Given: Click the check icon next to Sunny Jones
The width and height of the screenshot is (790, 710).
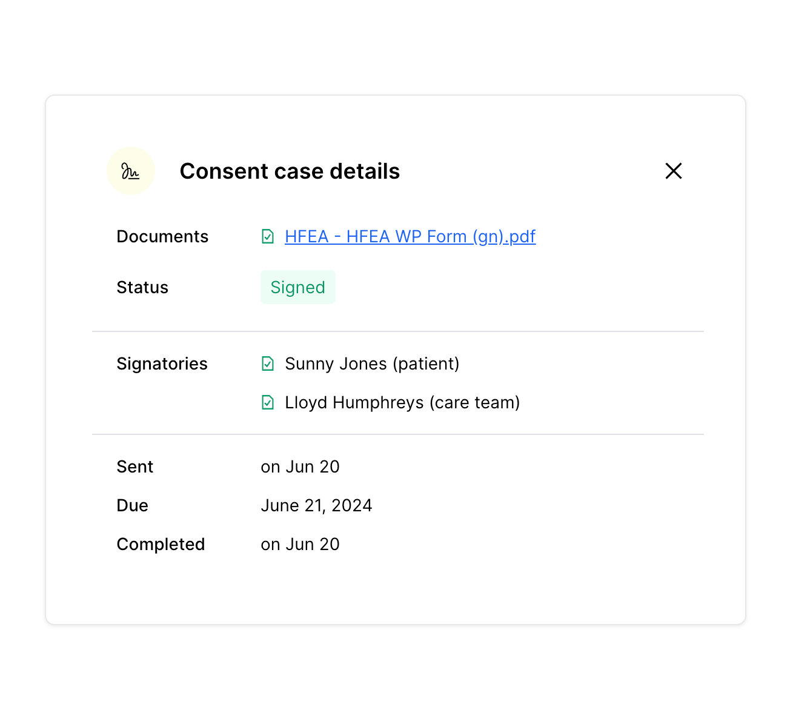Looking at the screenshot, I should click(268, 363).
